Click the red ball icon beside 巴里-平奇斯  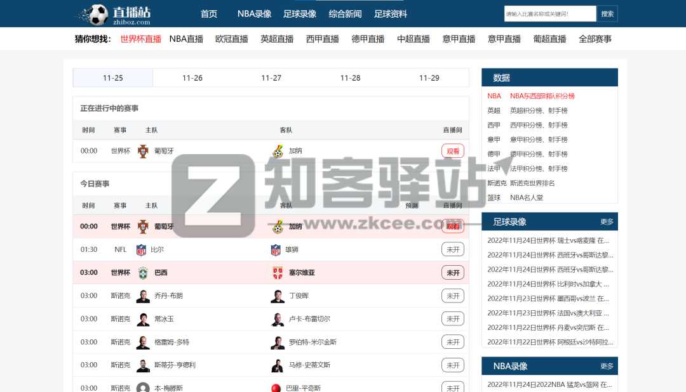tap(276, 387)
